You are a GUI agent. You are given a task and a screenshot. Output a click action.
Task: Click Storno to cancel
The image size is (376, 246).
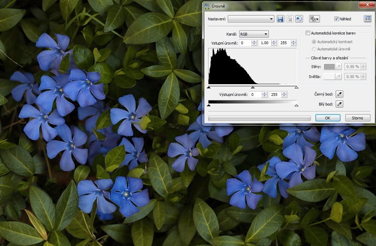[x=358, y=118]
